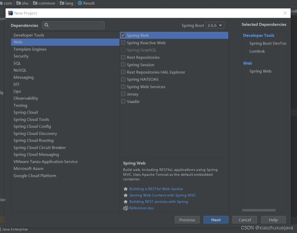297x233 pixels.
Task: Click the home icon beside Serving Web Content
Action: [x=125, y=195]
